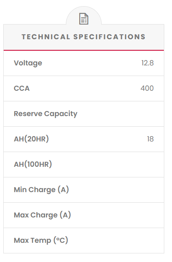
Task: Click the 400 CCA value
Action: tap(147, 88)
